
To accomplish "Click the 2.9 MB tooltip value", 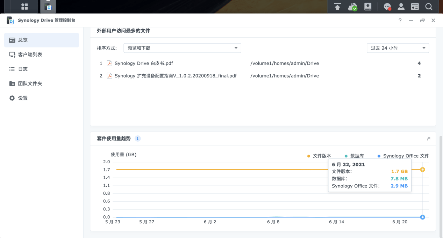I will pos(399,186).
